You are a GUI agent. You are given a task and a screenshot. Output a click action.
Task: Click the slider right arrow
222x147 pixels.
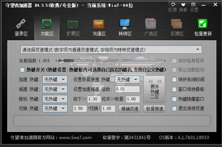pos(165,61)
